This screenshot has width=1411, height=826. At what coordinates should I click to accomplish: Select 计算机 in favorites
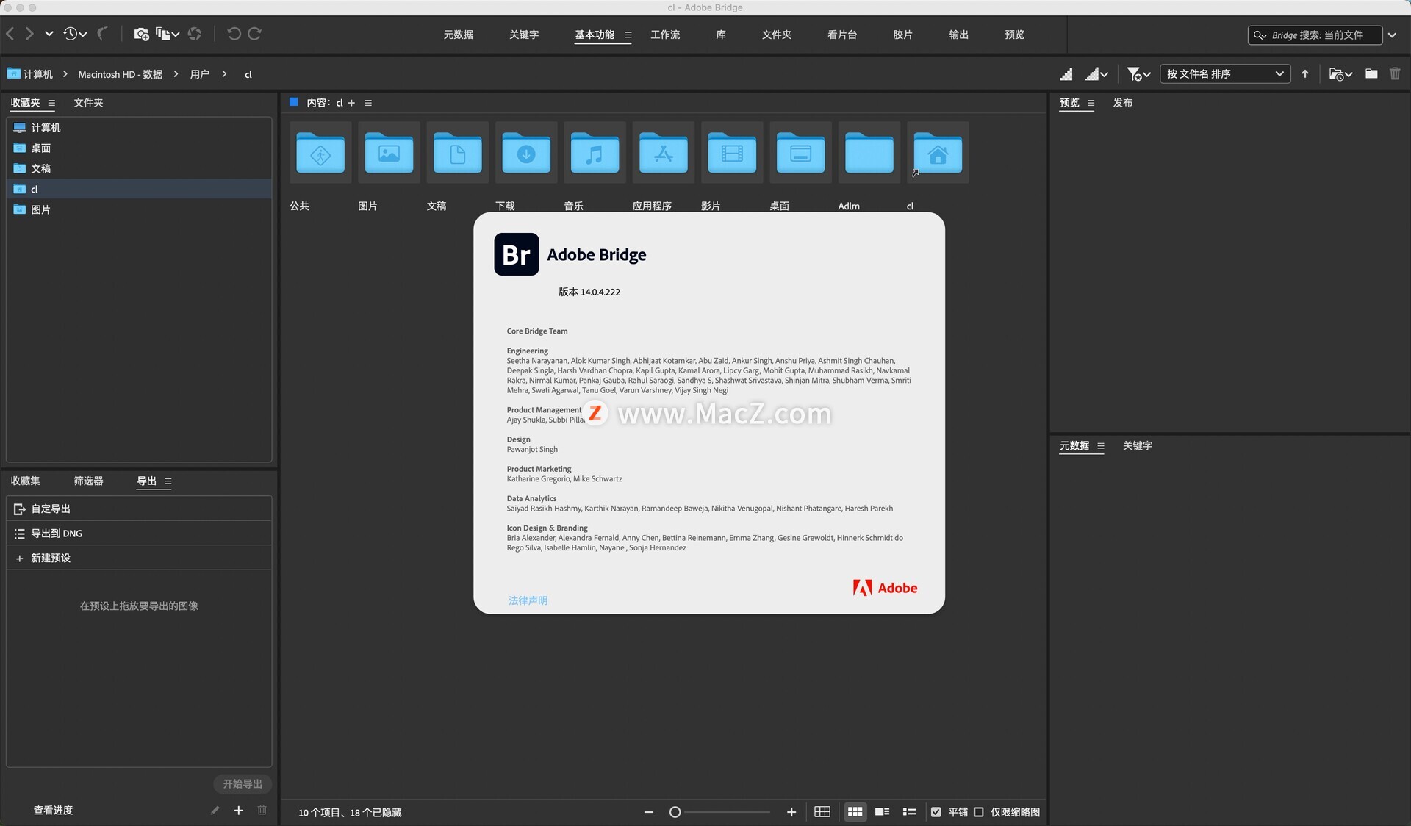click(x=139, y=128)
